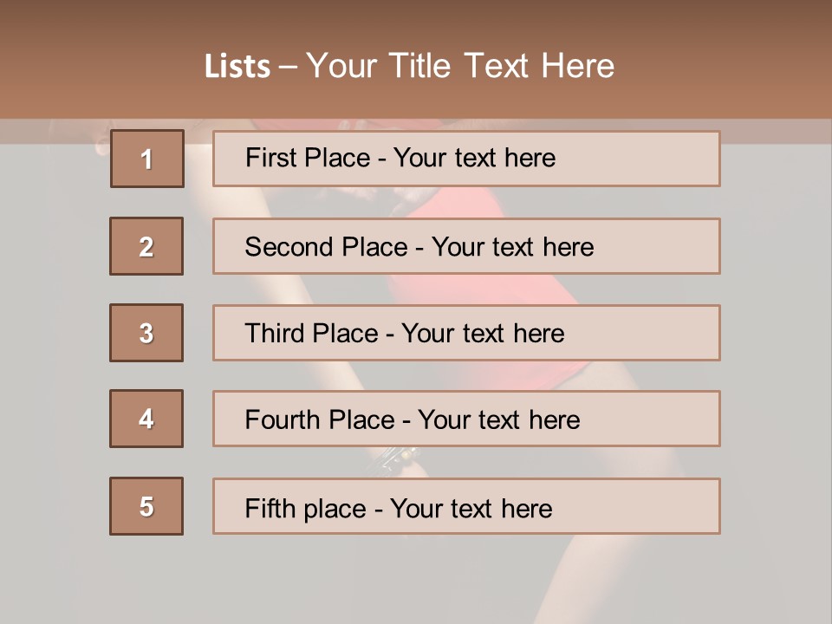
Task: Click the words "First Place"
Action: pos(309,158)
